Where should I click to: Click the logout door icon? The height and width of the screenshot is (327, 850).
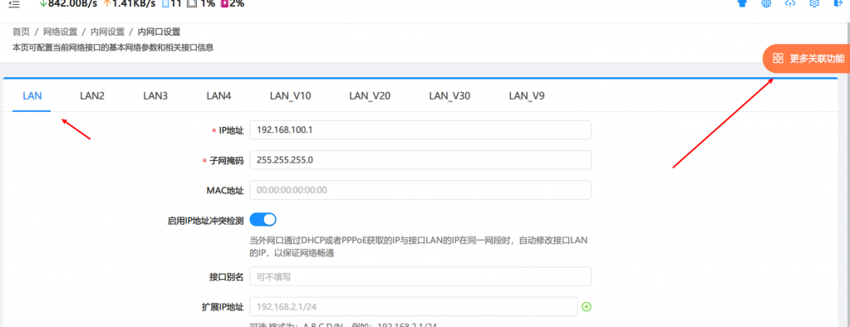coord(838,2)
